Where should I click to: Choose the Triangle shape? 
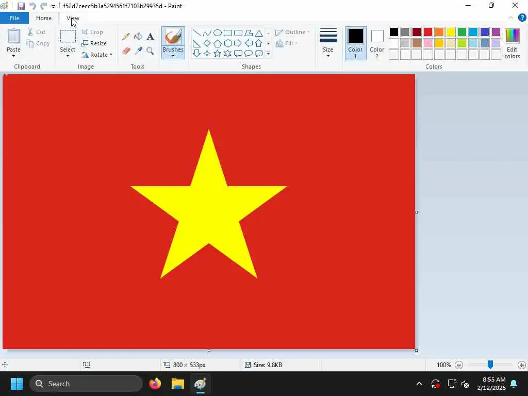point(259,32)
